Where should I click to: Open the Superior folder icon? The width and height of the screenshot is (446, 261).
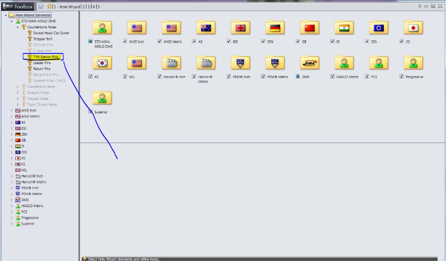tap(102, 98)
